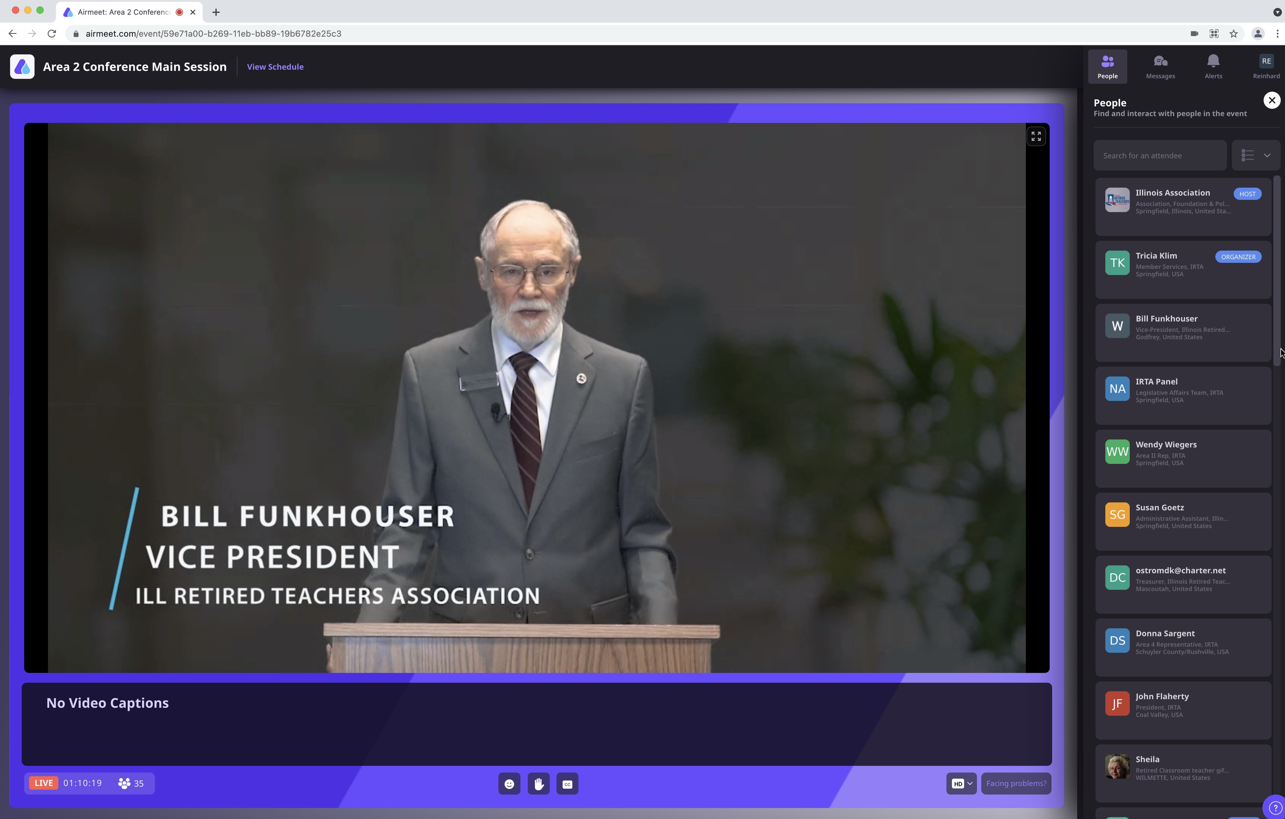Select John Flaherty in attendee list
1285x819 pixels.
coord(1183,711)
